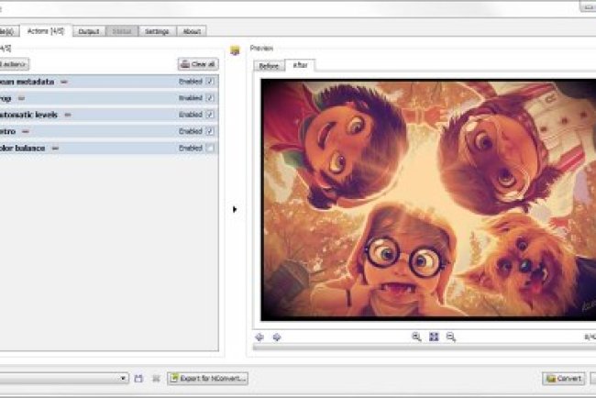
Task: Click the Clear all button
Action: click(198, 64)
